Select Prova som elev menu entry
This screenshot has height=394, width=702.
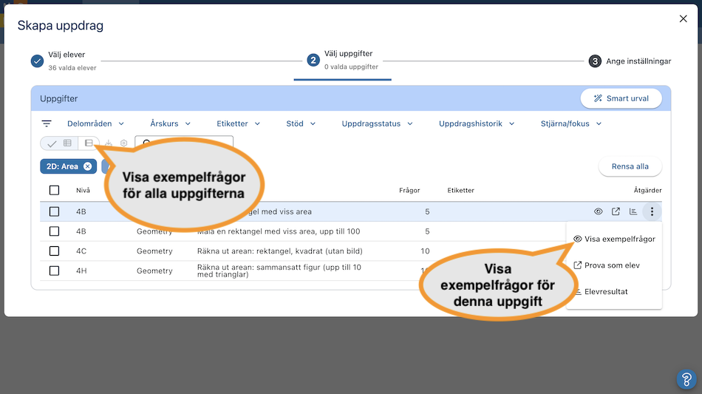(611, 265)
